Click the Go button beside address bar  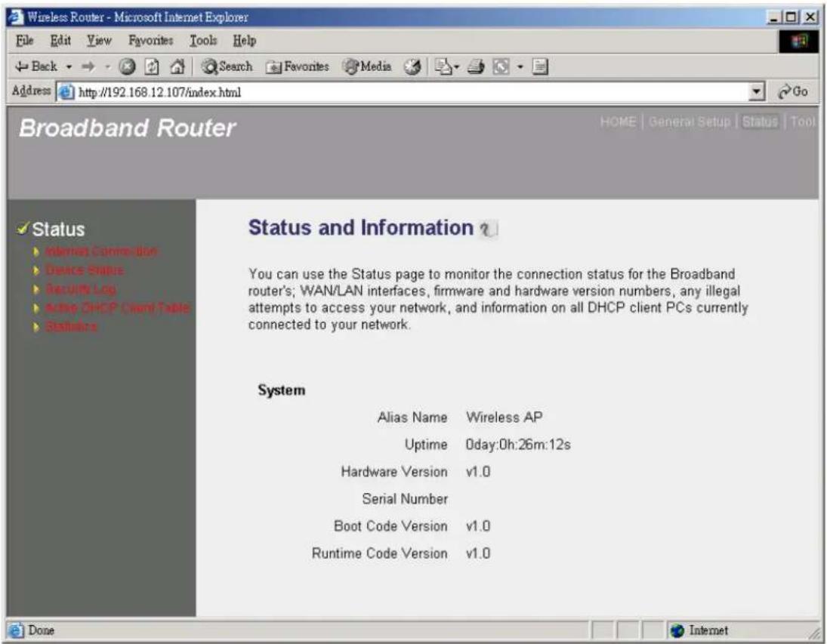coord(793,92)
